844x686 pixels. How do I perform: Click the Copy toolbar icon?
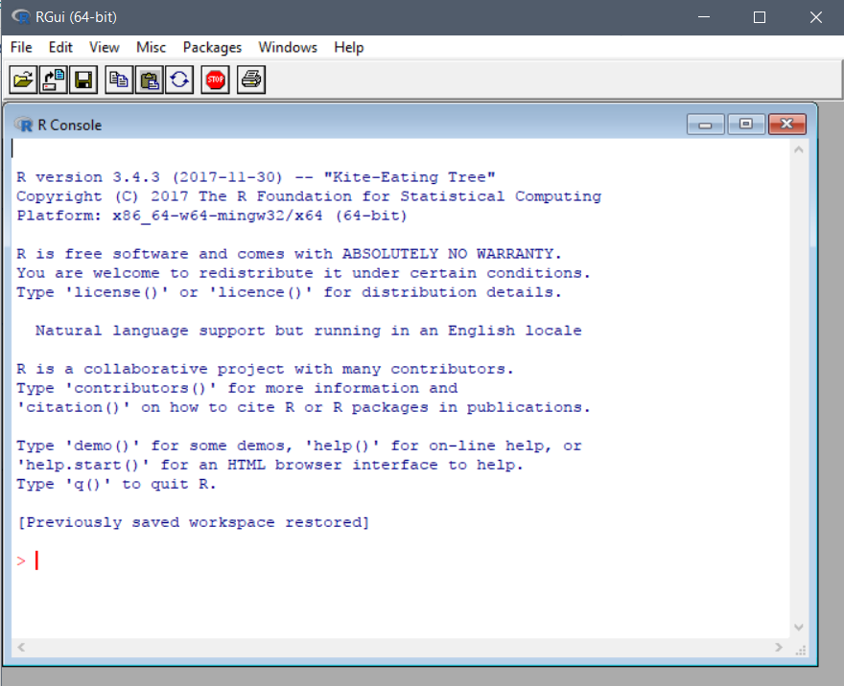[119, 80]
